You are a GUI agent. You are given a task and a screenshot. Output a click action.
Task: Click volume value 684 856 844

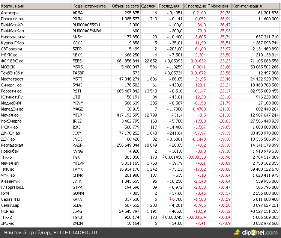[x=128, y=61]
